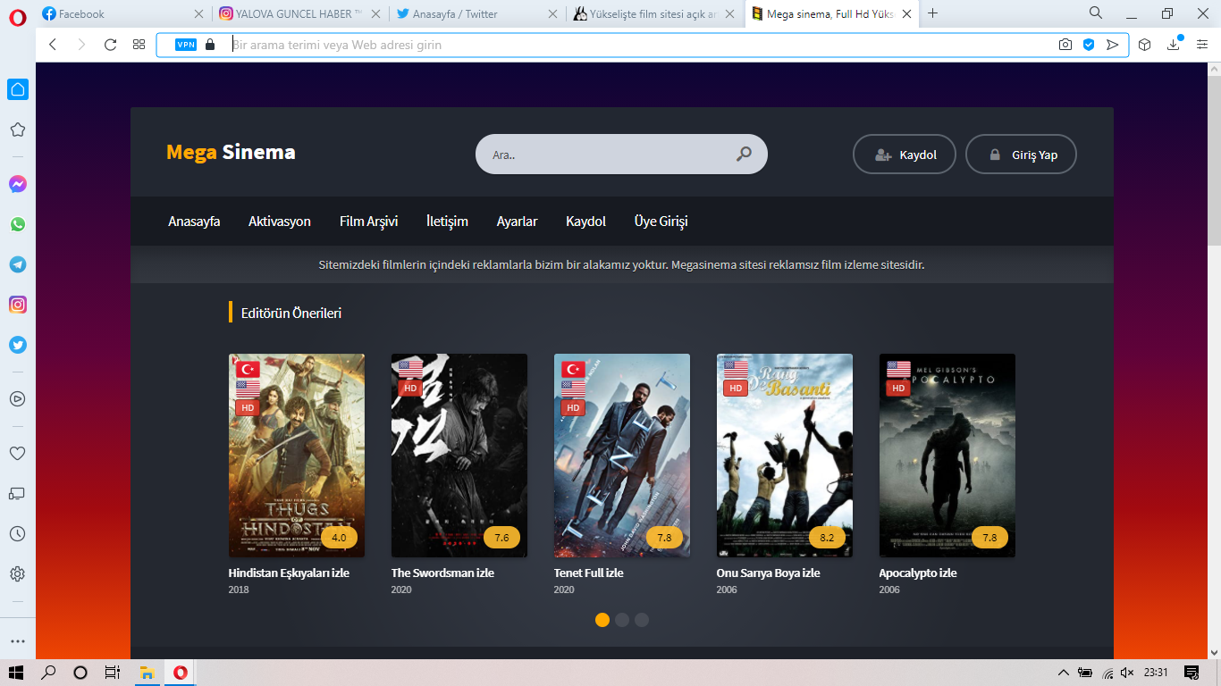This screenshot has height=686, width=1221.
Task: Expand sidebar three-dots more menu
Action: (18, 641)
